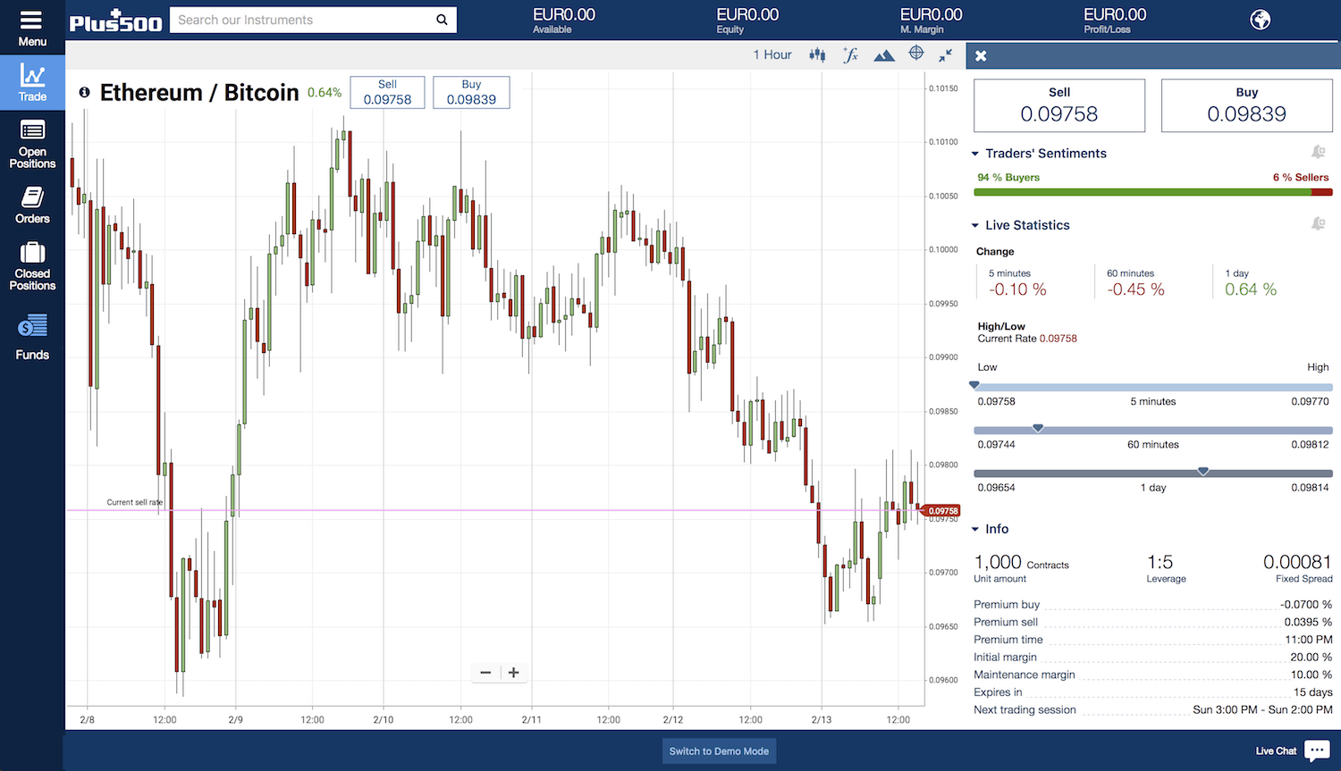Viewport: 1341px width, 771px height.
Task: Click the 0.00081 Fixed Spread value
Action: 1297,562
